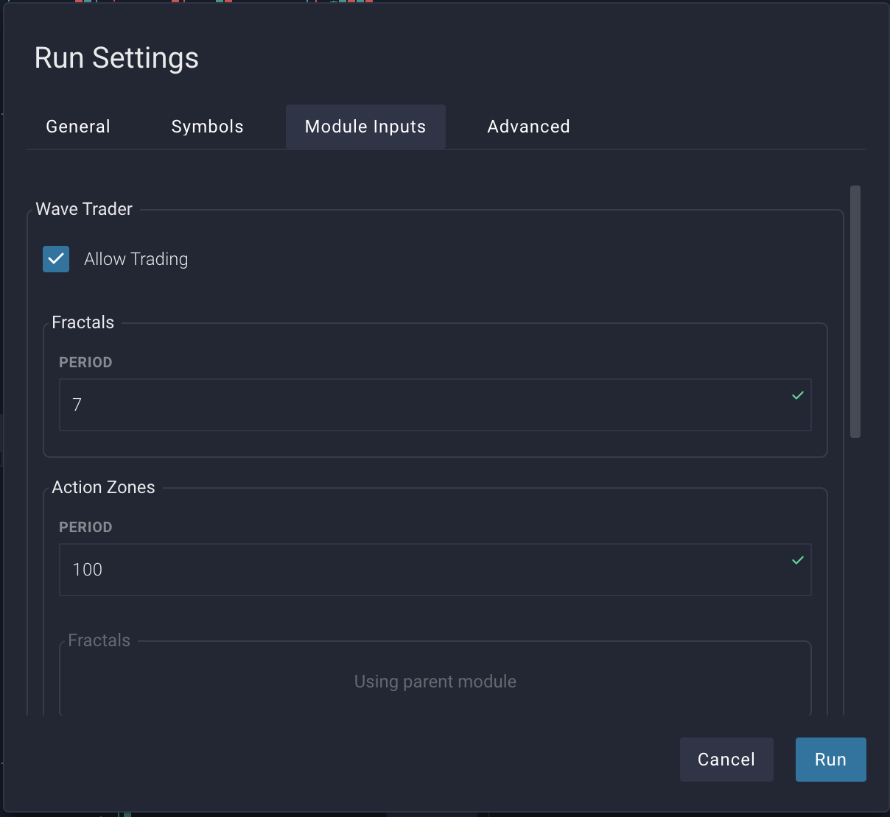
Task: Click the vertical scrollbar thumb
Action: coord(855,312)
